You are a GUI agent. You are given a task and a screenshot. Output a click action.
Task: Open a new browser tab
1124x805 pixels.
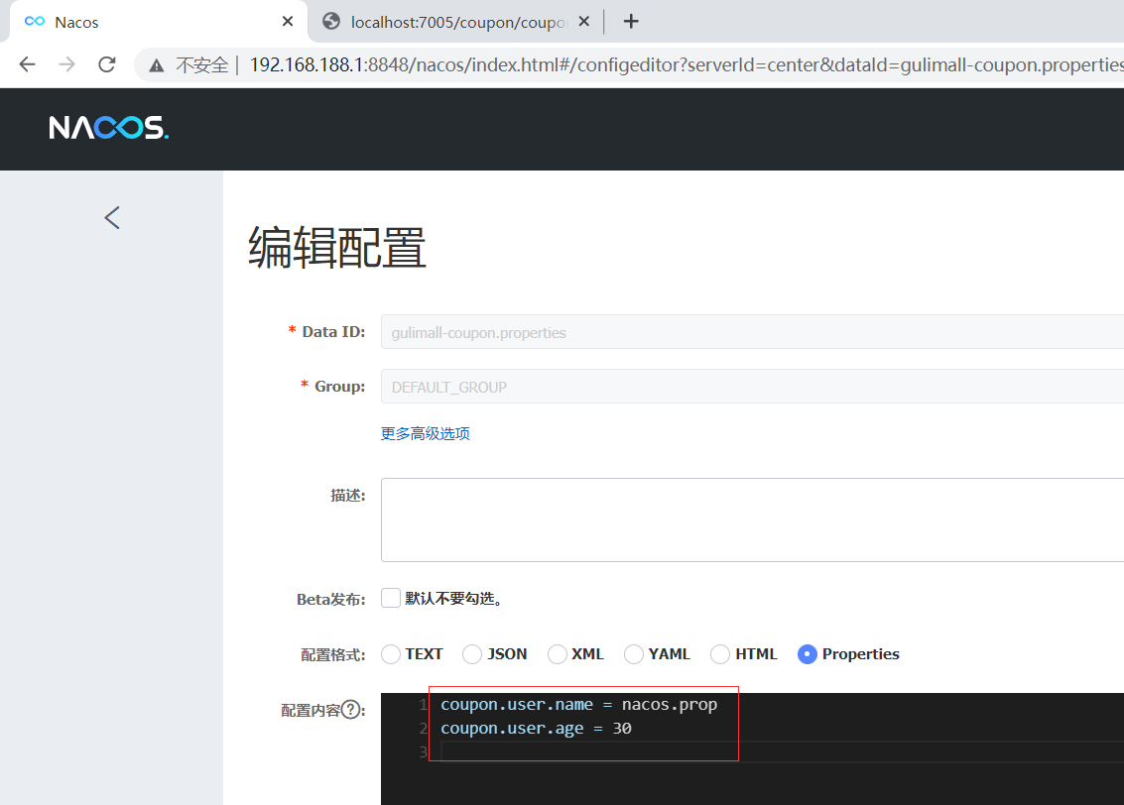tap(631, 22)
